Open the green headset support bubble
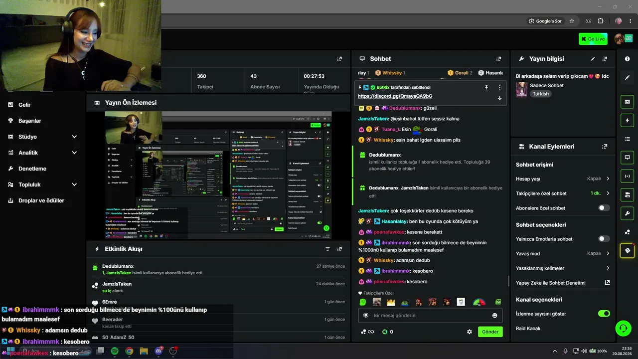 pyautogui.click(x=623, y=328)
